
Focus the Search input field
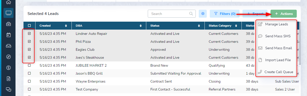(x=172, y=14)
